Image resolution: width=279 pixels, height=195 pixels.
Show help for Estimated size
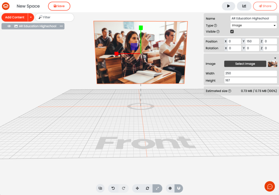[230, 91]
